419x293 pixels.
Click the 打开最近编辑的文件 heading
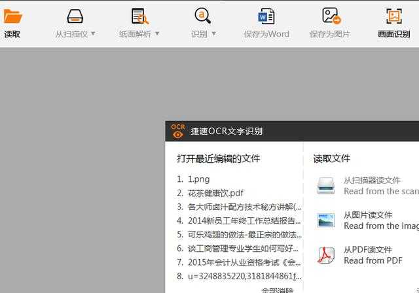(x=218, y=158)
